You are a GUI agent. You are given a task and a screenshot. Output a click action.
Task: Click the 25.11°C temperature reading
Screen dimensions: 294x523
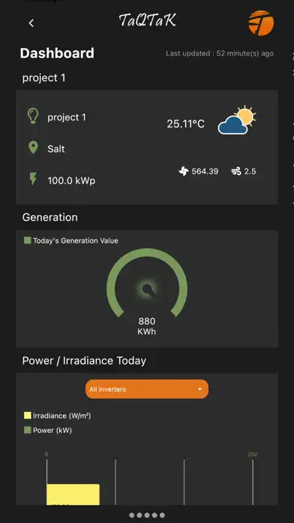pyautogui.click(x=186, y=124)
